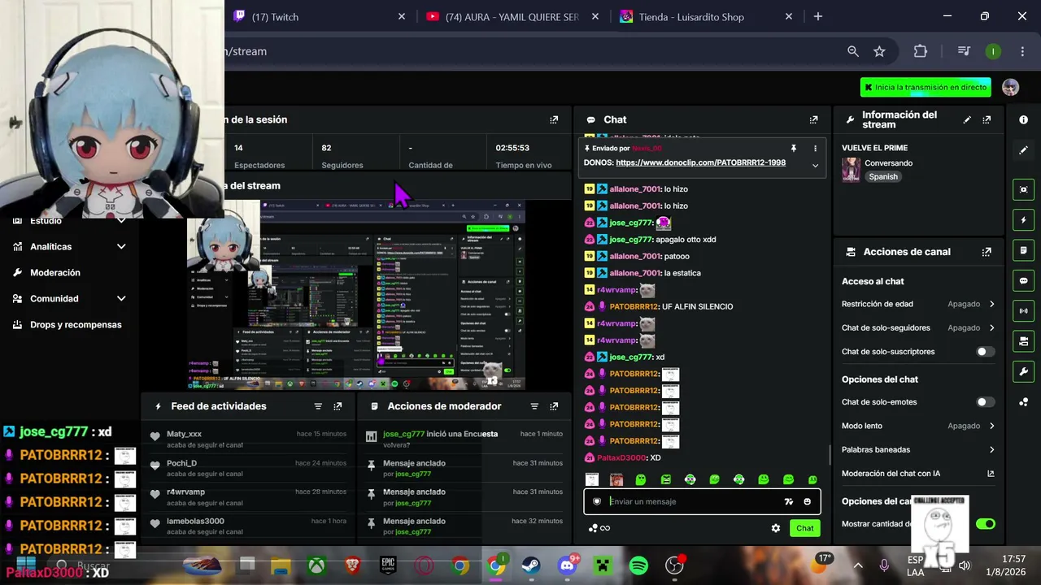Image resolution: width=1041 pixels, height=585 pixels.
Task: Click the translate icon in the message box
Action: click(x=788, y=501)
